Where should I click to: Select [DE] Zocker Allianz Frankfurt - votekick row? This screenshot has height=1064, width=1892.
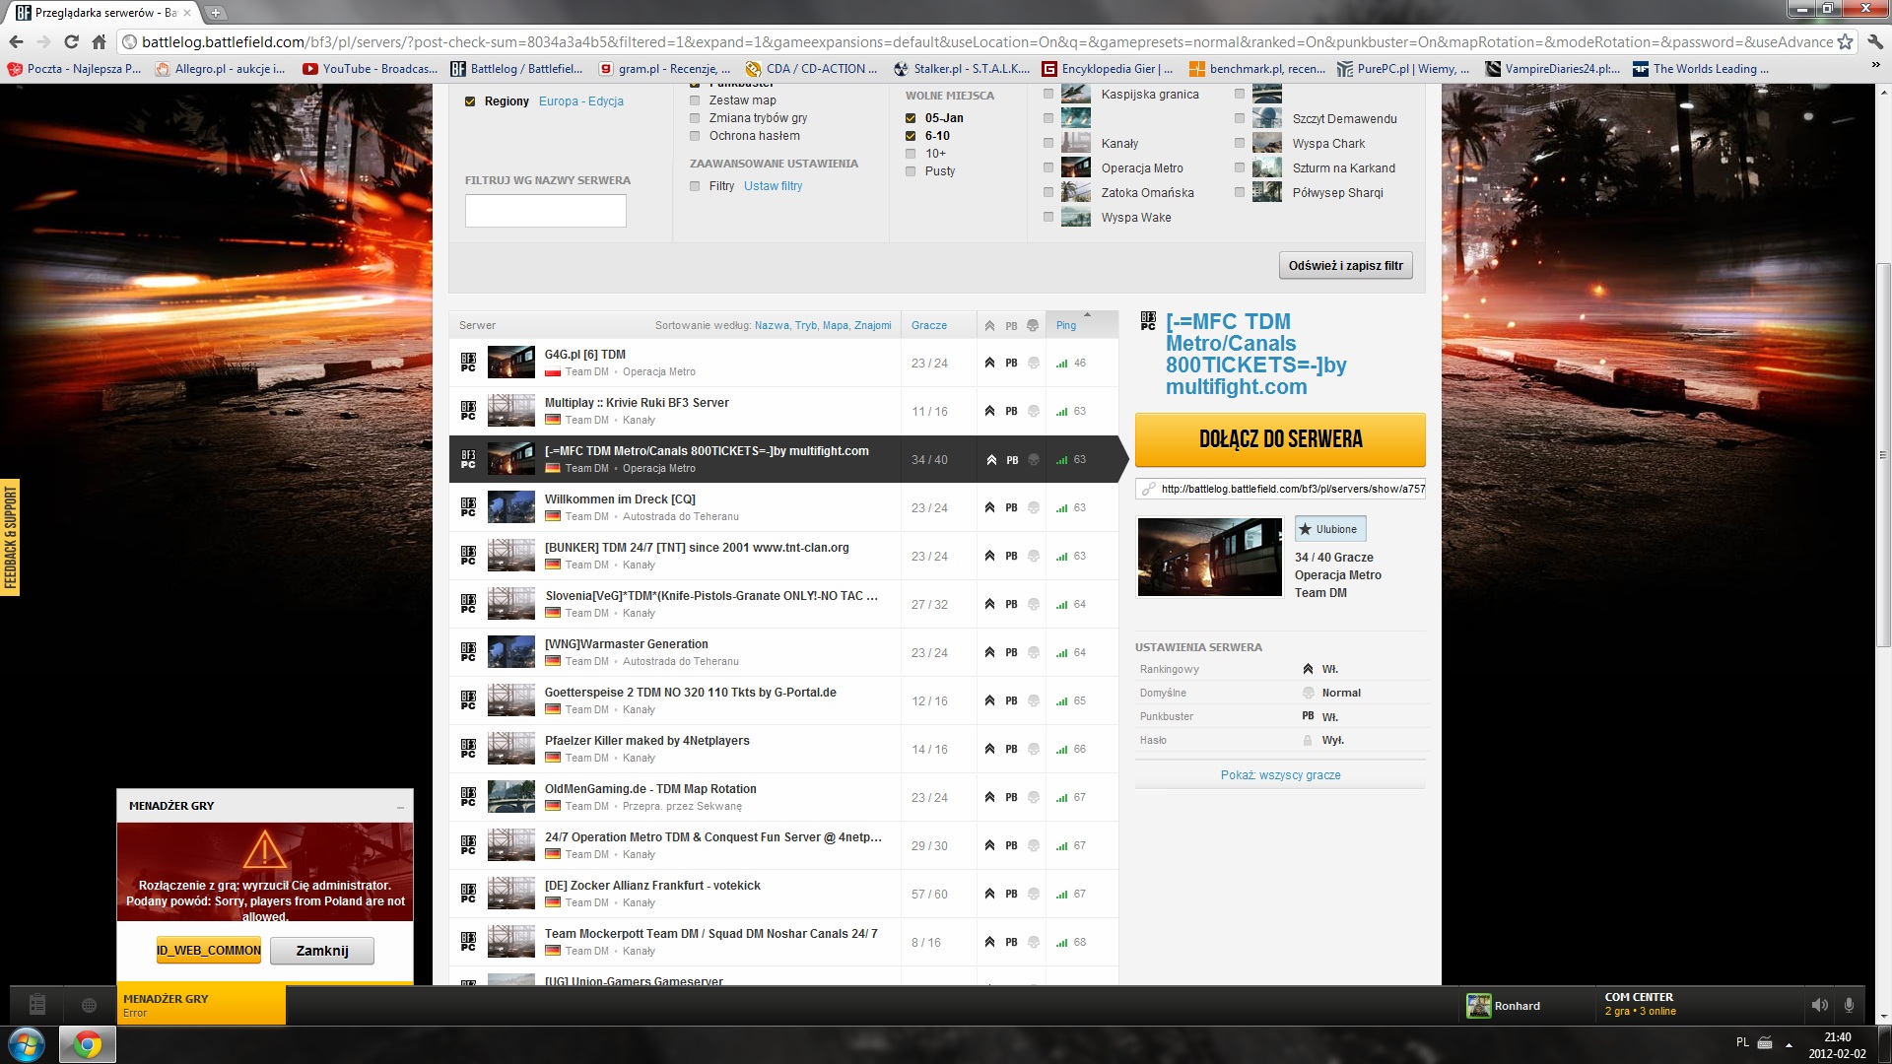(x=783, y=894)
